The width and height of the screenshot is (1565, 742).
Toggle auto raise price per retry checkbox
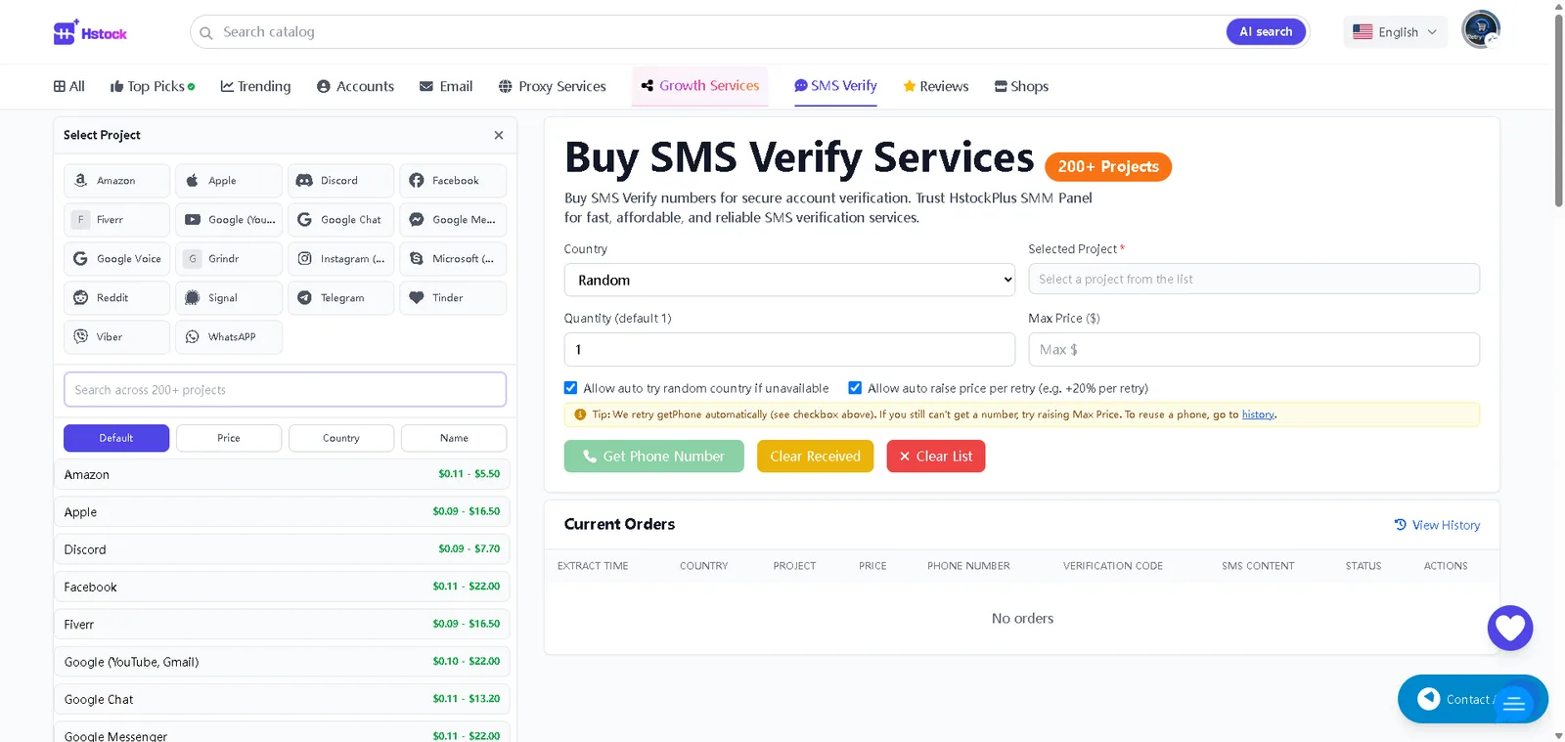point(855,388)
